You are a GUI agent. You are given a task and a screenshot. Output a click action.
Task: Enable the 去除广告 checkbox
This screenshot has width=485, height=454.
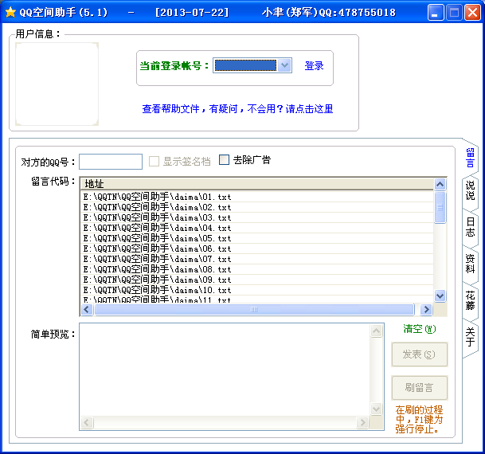click(x=224, y=159)
